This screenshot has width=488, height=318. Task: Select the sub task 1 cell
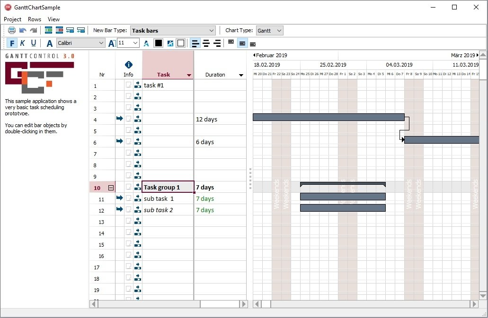point(168,198)
